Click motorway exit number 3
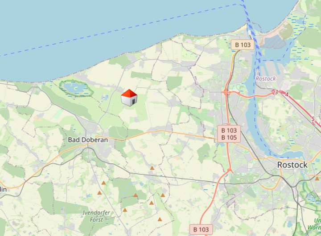Image resolution: width=321 pixels, height=236 pixels. pos(276,93)
